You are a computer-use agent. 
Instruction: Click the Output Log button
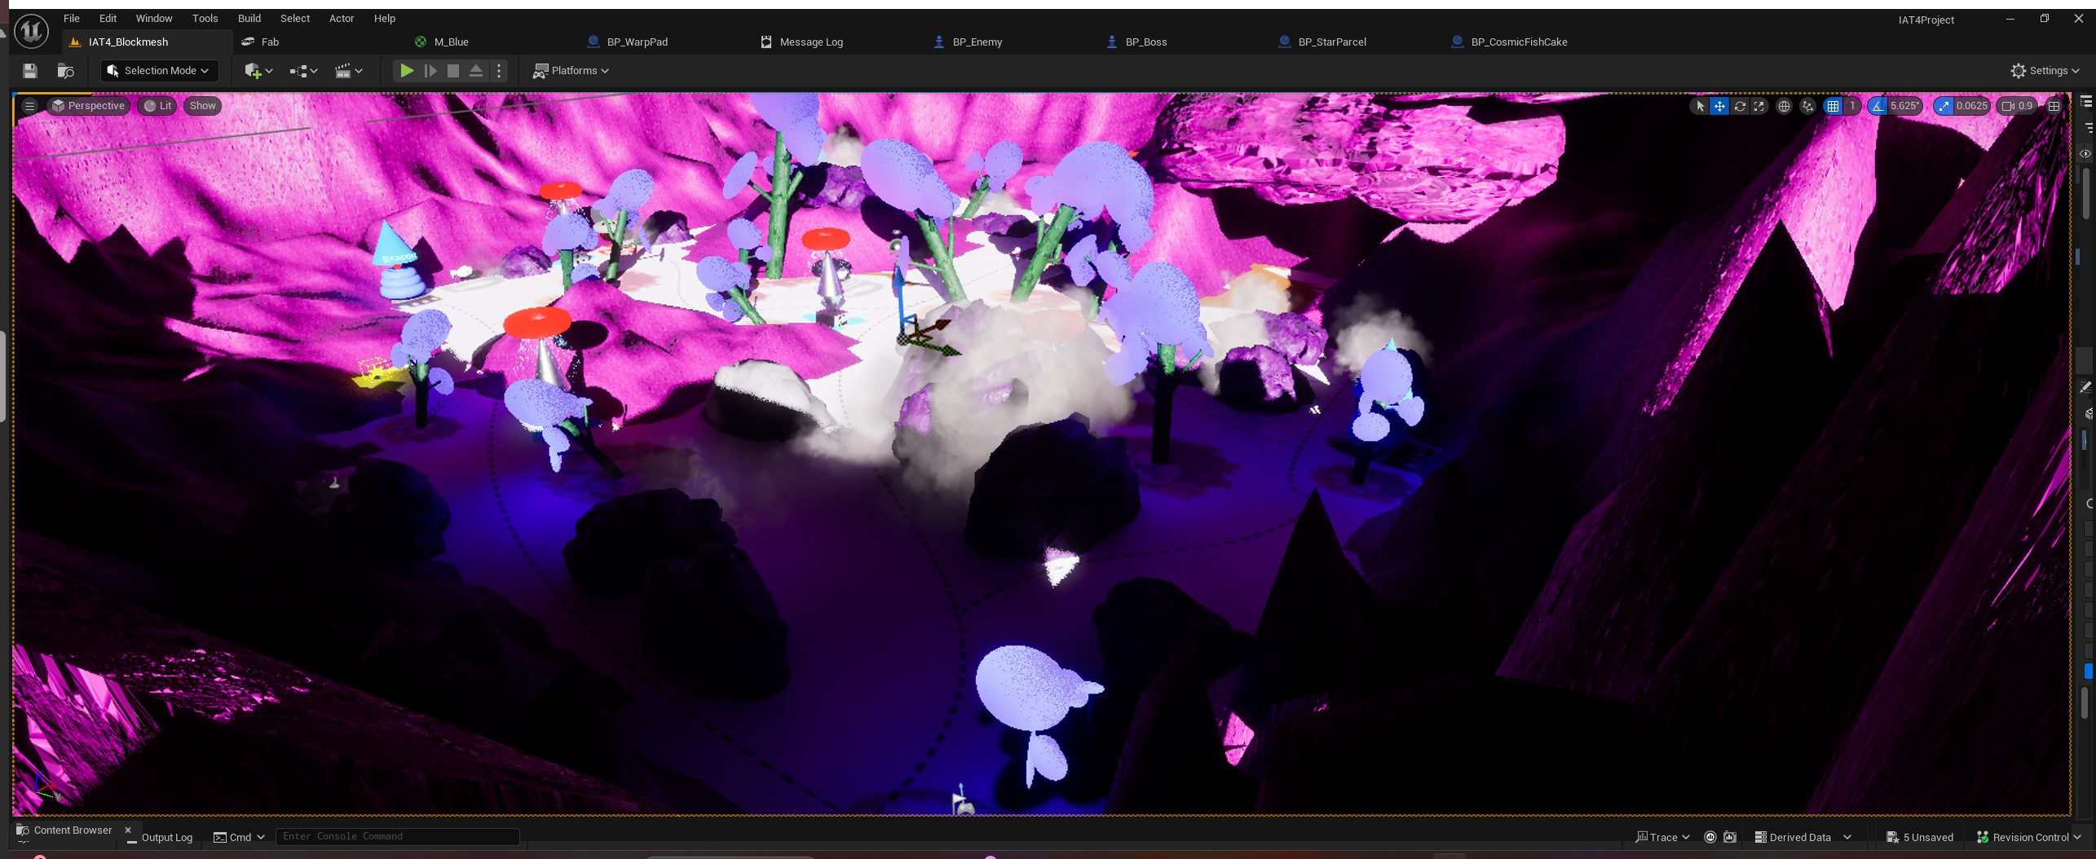click(x=161, y=837)
